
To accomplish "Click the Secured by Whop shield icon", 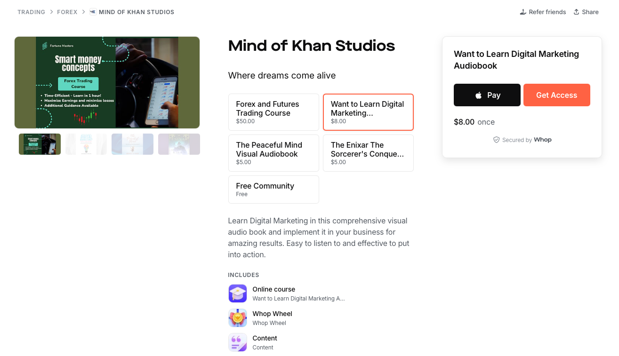I will 496,140.
